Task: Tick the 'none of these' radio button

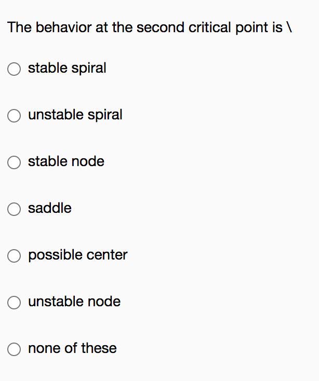Action: (x=15, y=349)
